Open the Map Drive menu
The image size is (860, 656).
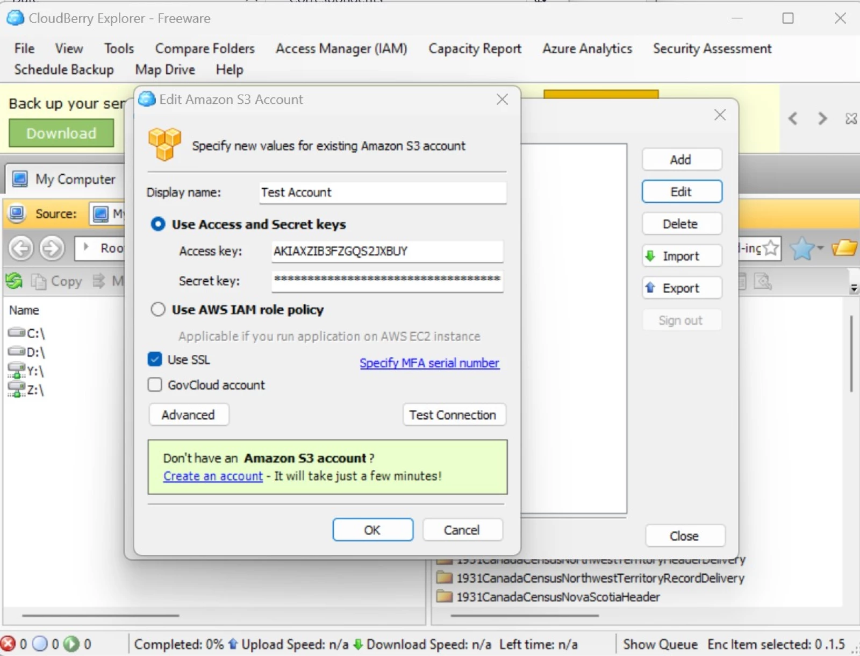[x=165, y=69]
